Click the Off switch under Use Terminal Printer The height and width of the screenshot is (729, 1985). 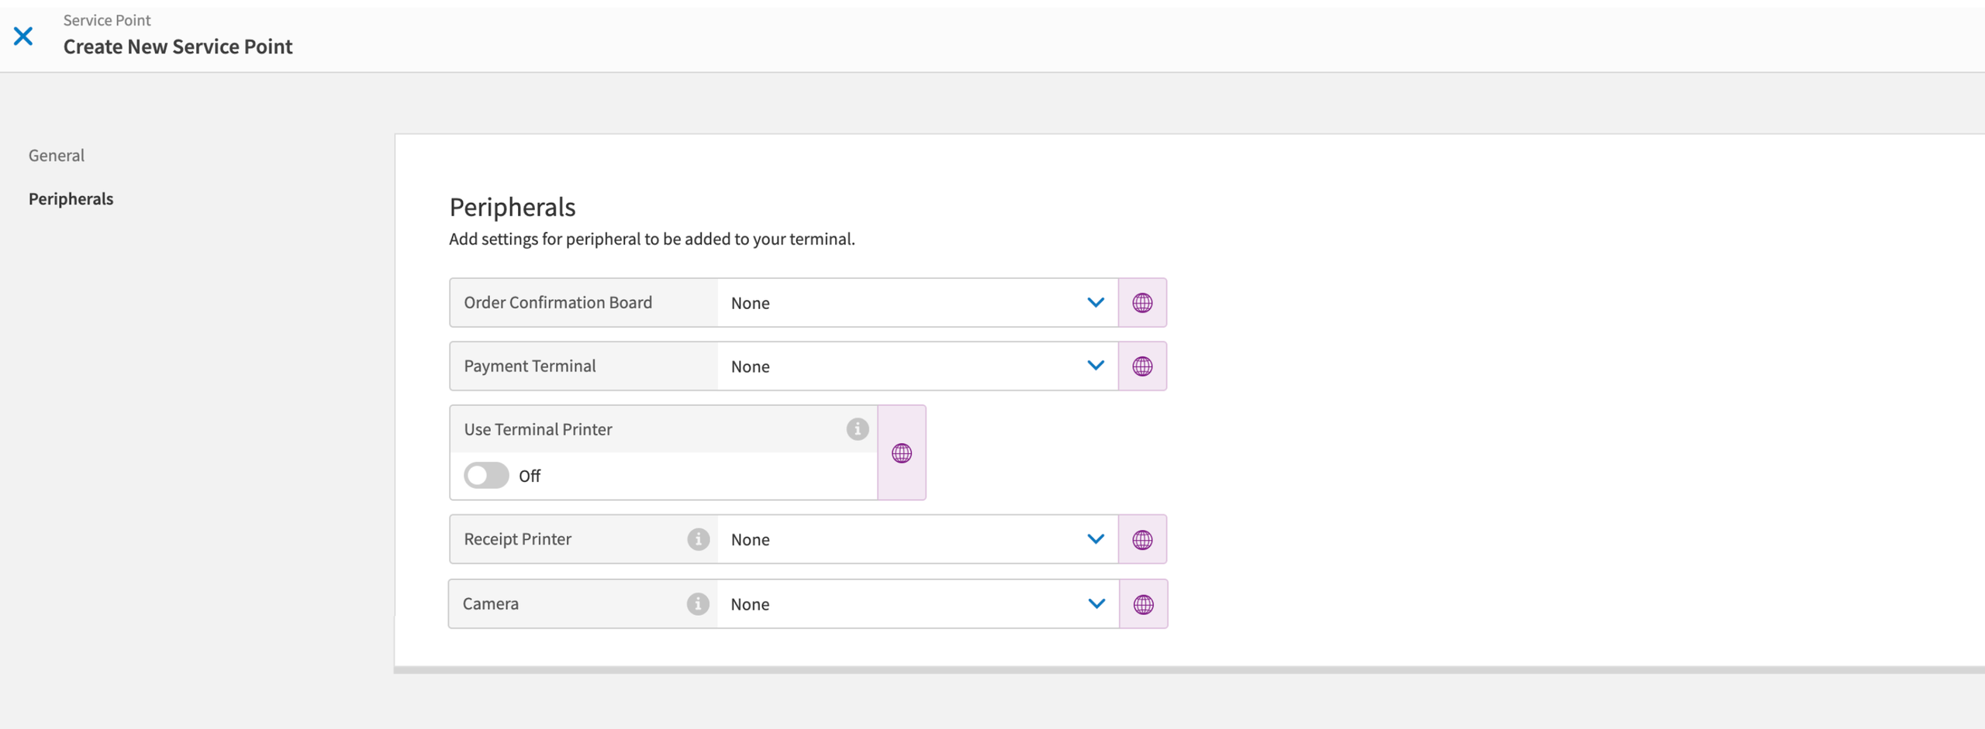(486, 475)
